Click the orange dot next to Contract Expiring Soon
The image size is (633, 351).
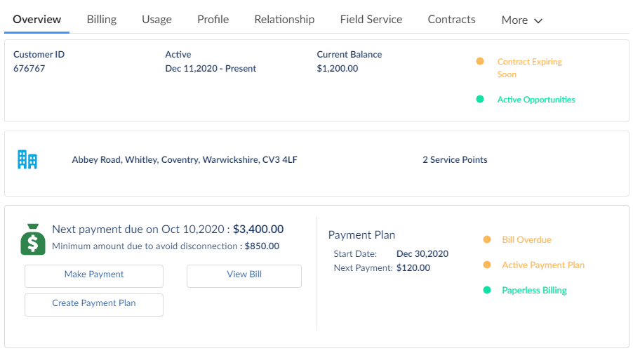[480, 61]
